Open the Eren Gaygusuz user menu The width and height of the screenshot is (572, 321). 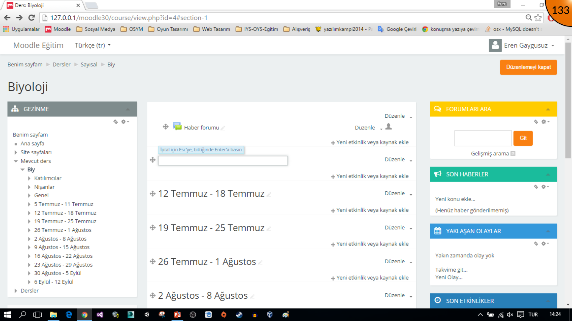(521, 45)
